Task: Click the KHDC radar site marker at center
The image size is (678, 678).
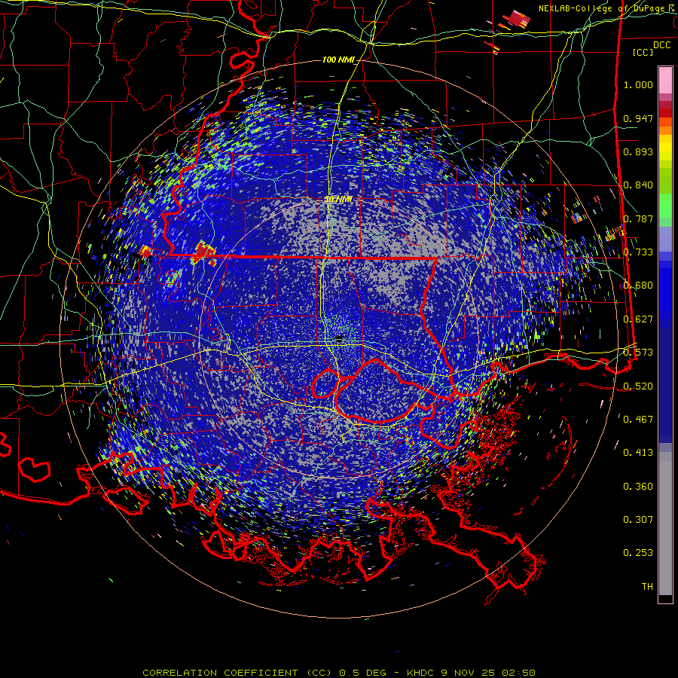Action: (x=340, y=338)
